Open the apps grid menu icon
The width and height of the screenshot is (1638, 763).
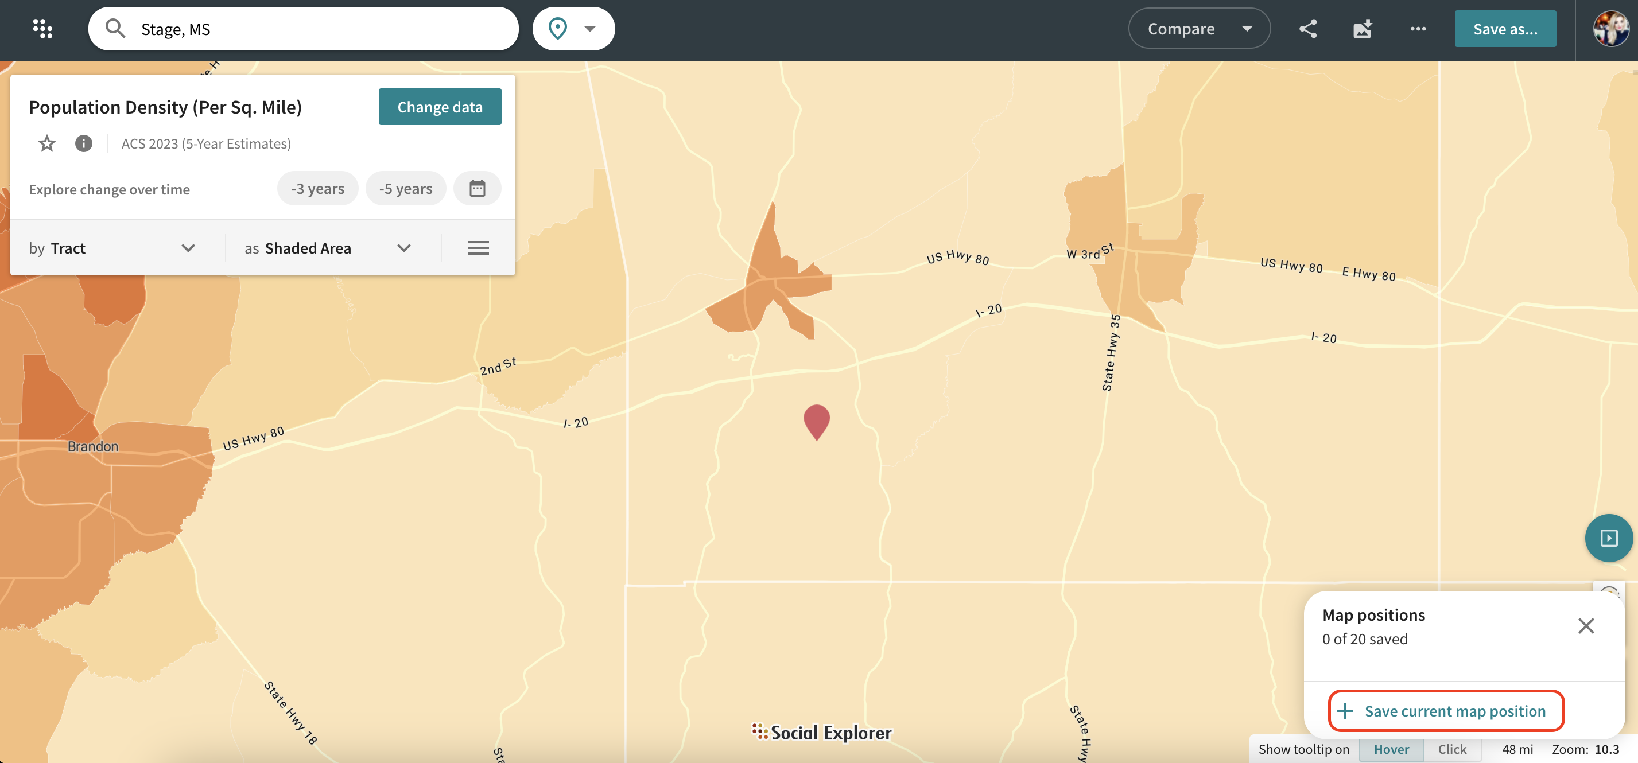click(x=42, y=29)
